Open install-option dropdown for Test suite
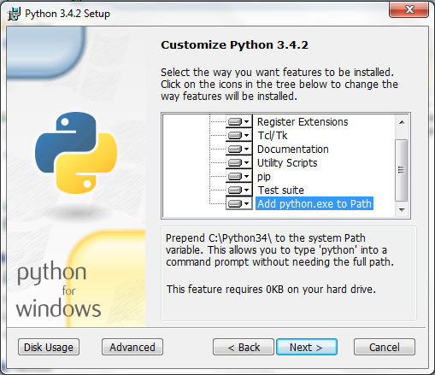 click(x=238, y=190)
